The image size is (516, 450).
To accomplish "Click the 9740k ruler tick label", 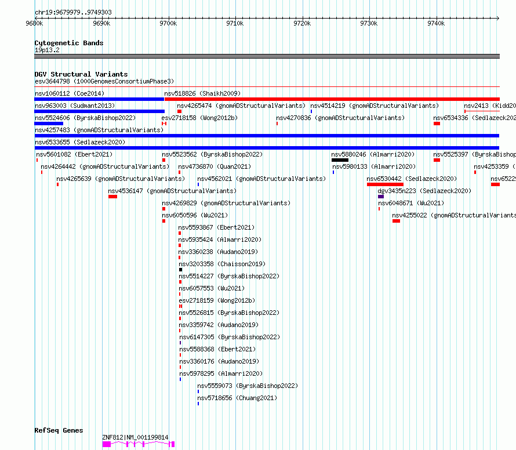I will click(436, 23).
